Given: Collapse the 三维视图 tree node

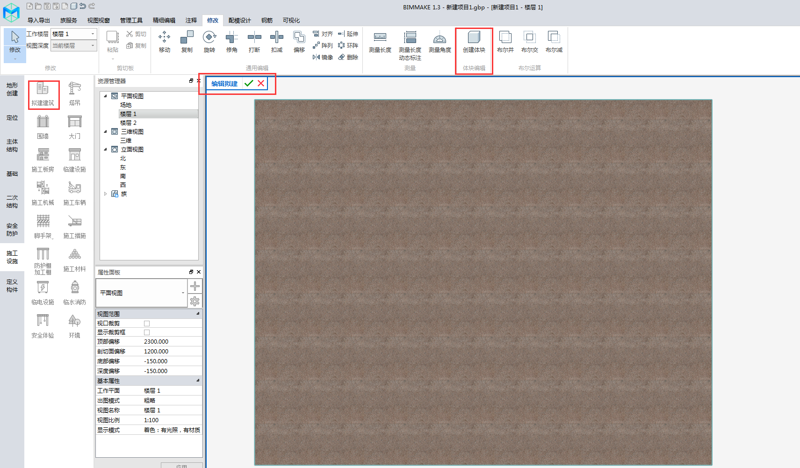Looking at the screenshot, I should [x=105, y=131].
